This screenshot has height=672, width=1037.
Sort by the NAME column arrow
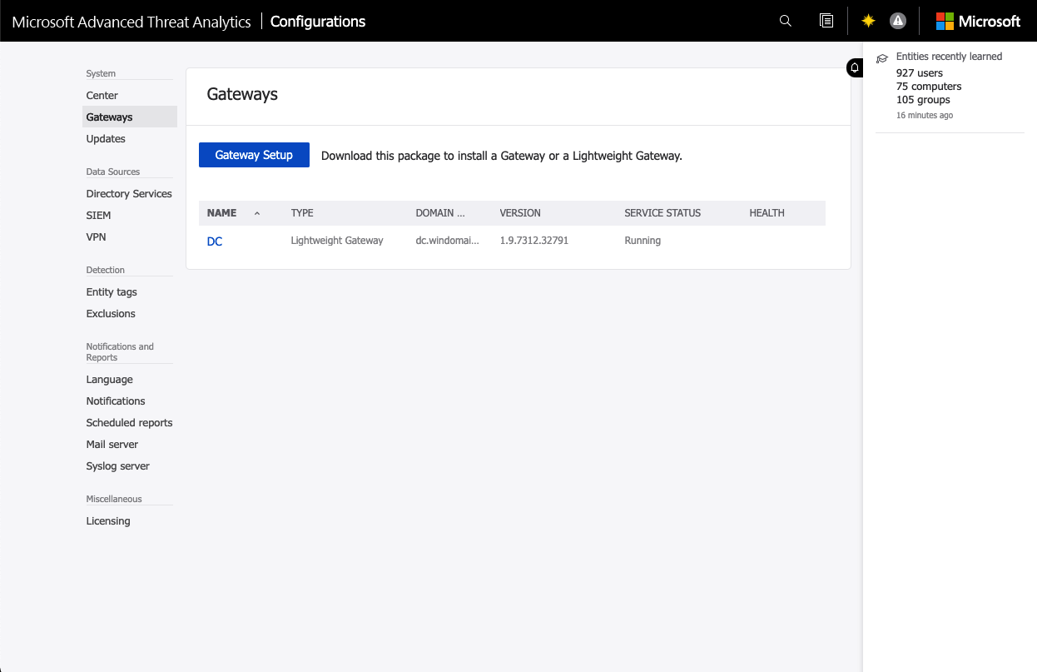(x=257, y=213)
